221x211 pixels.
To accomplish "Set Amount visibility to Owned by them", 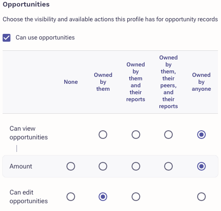I will 103,166.
